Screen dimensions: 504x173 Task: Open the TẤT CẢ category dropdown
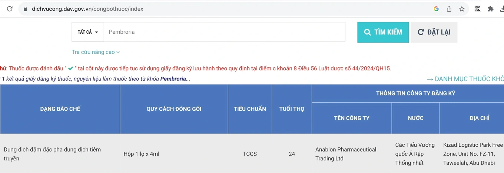pos(88,32)
